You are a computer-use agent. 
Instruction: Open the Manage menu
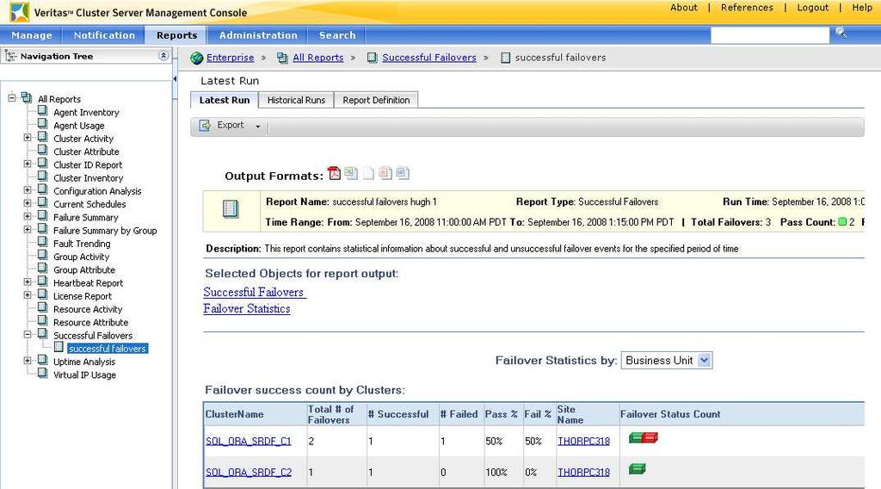(x=32, y=34)
